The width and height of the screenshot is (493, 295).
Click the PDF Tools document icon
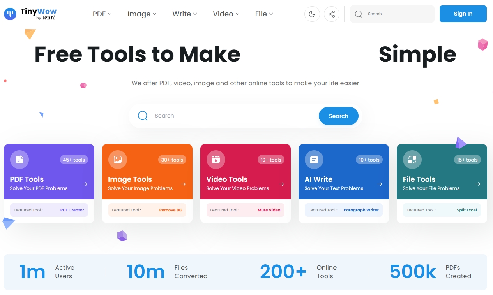point(19,160)
